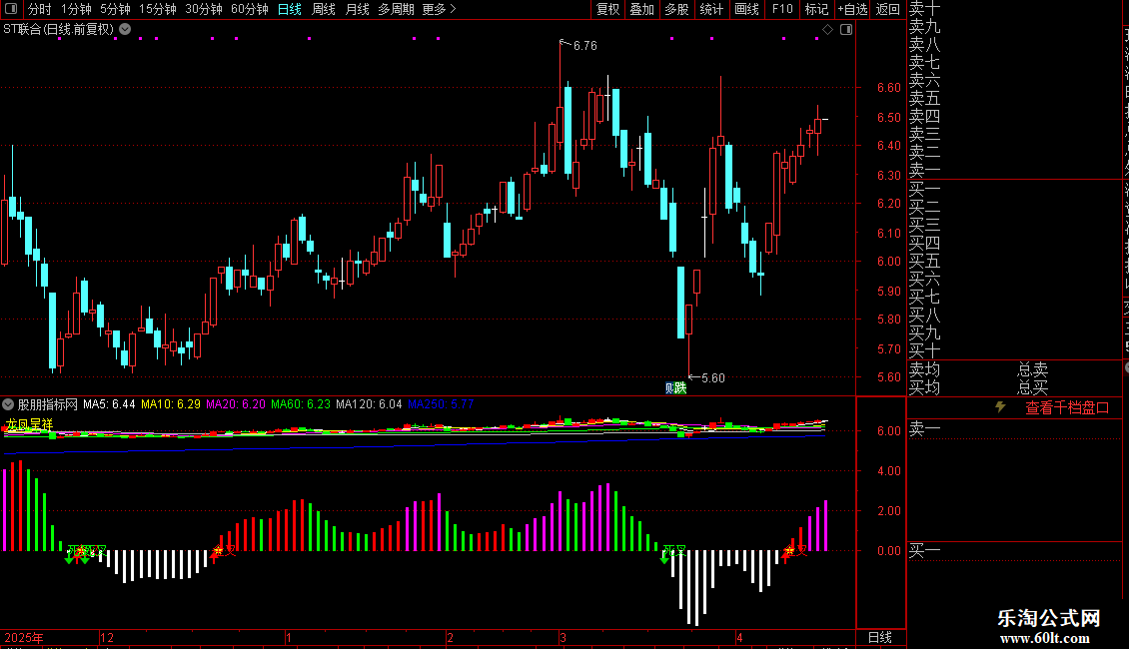Select the 卖十 order book row
The image size is (1129, 649).
tap(924, 9)
